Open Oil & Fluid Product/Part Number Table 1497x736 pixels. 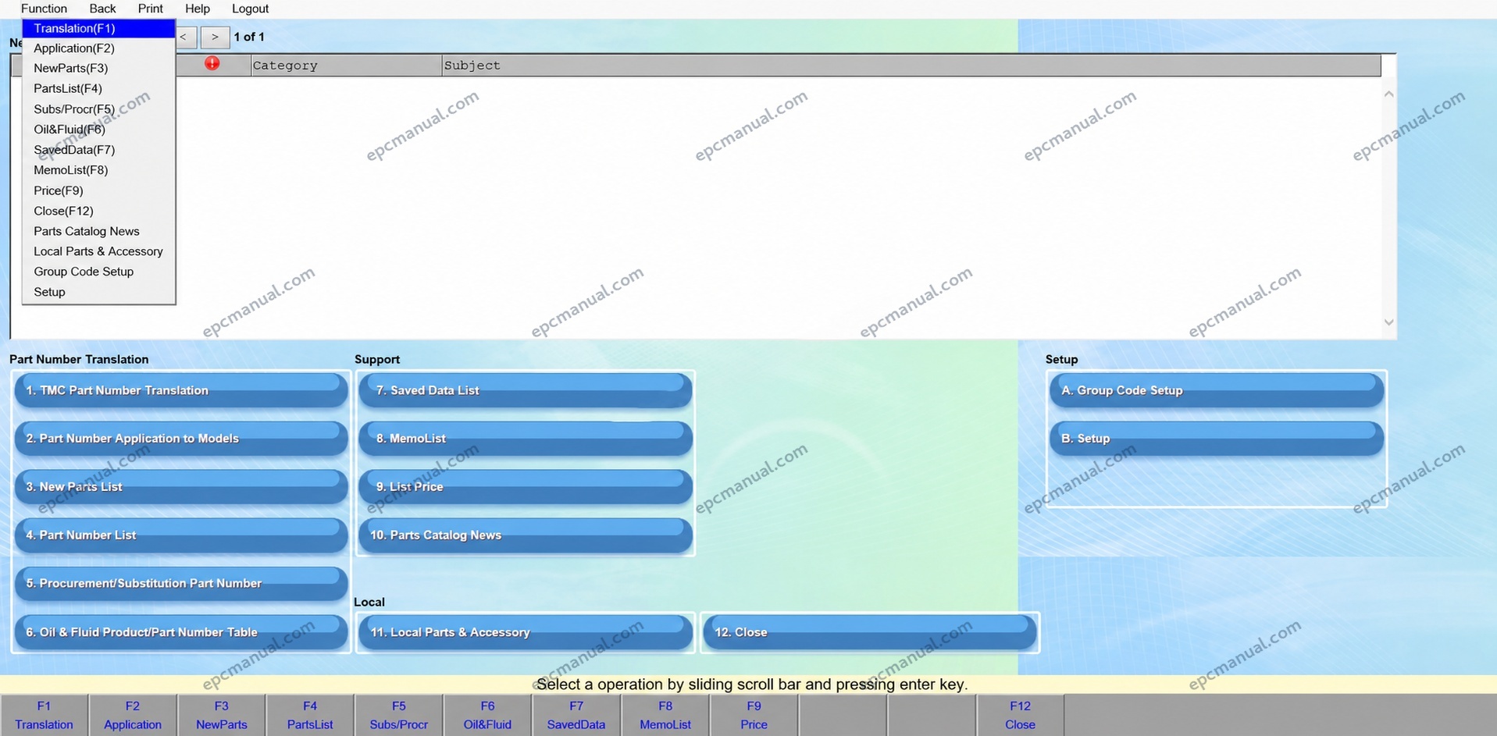point(181,632)
